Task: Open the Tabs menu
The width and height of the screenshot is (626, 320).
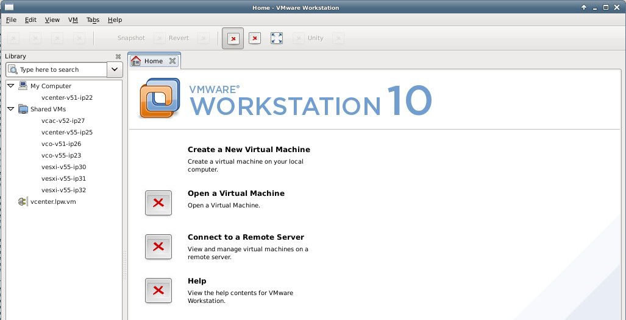Action: tap(93, 20)
